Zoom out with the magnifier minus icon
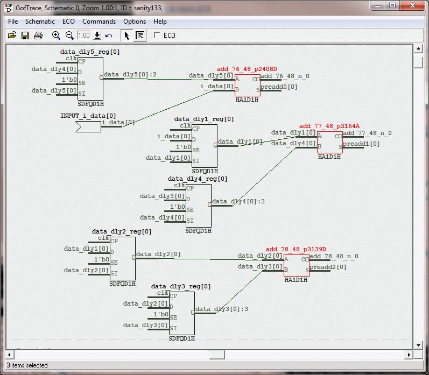This screenshot has height=375, width=429. tap(69, 36)
